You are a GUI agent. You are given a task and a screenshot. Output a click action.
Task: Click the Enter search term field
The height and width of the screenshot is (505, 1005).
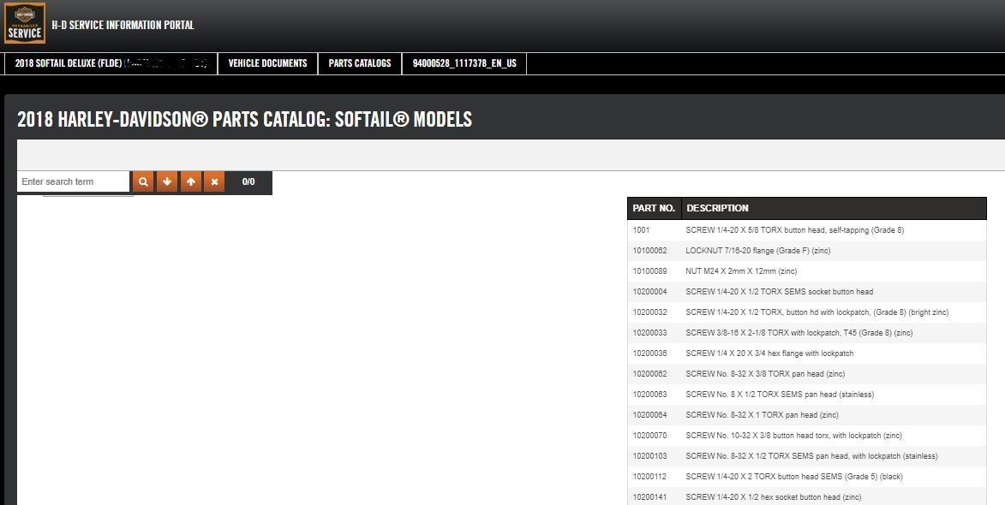(73, 181)
